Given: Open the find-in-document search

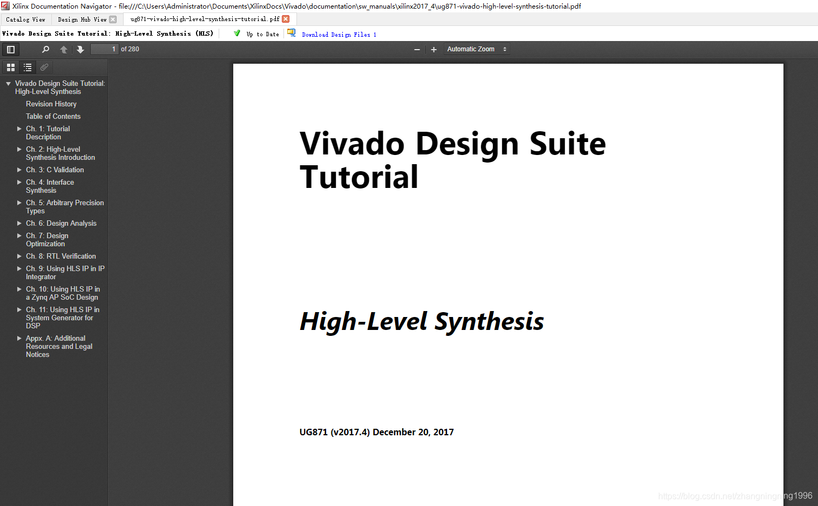Looking at the screenshot, I should [45, 50].
